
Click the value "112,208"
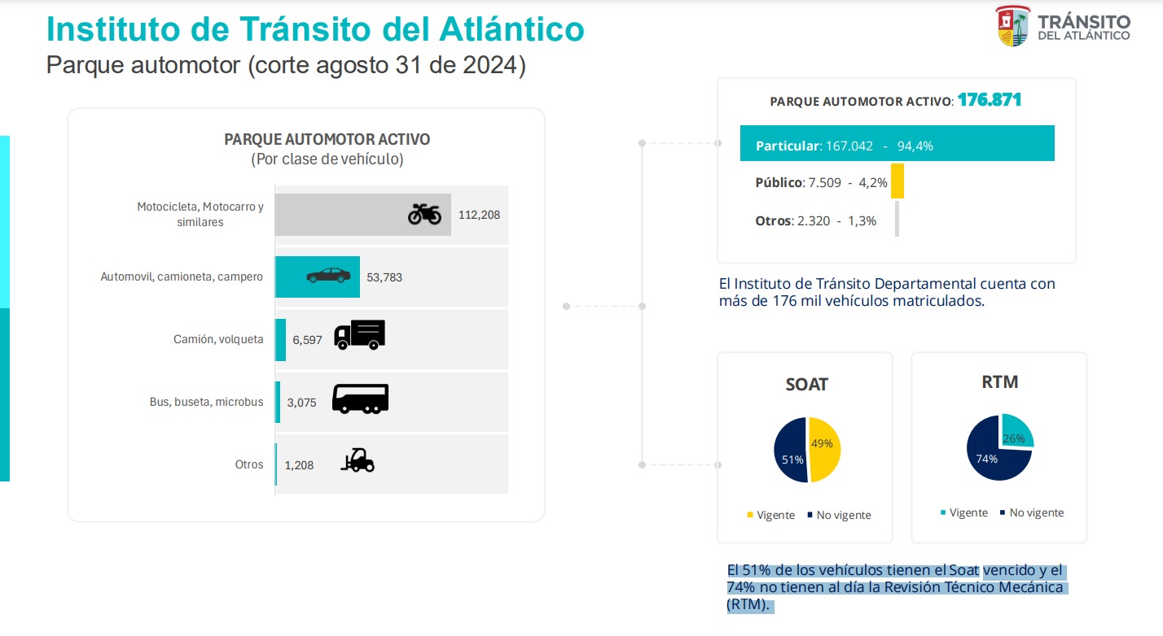(480, 215)
